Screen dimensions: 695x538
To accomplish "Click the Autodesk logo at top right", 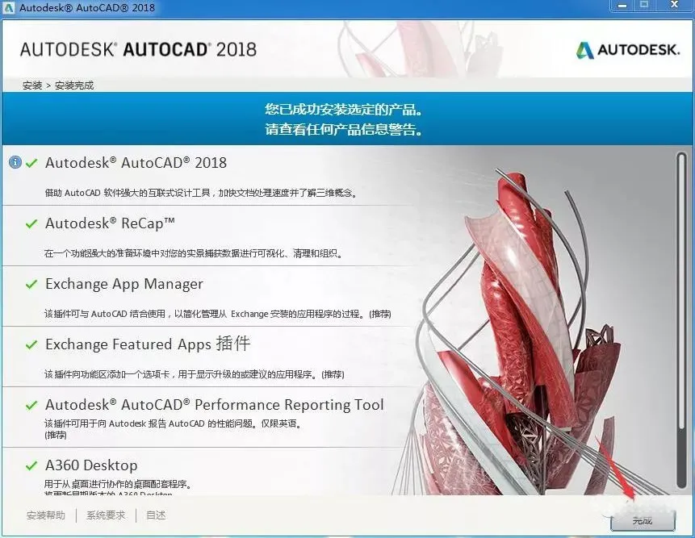I will tap(628, 49).
